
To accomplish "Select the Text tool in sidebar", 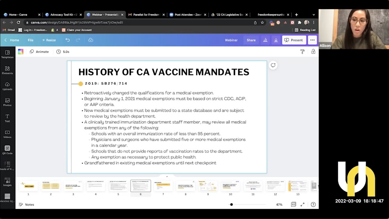I will click(7, 118).
